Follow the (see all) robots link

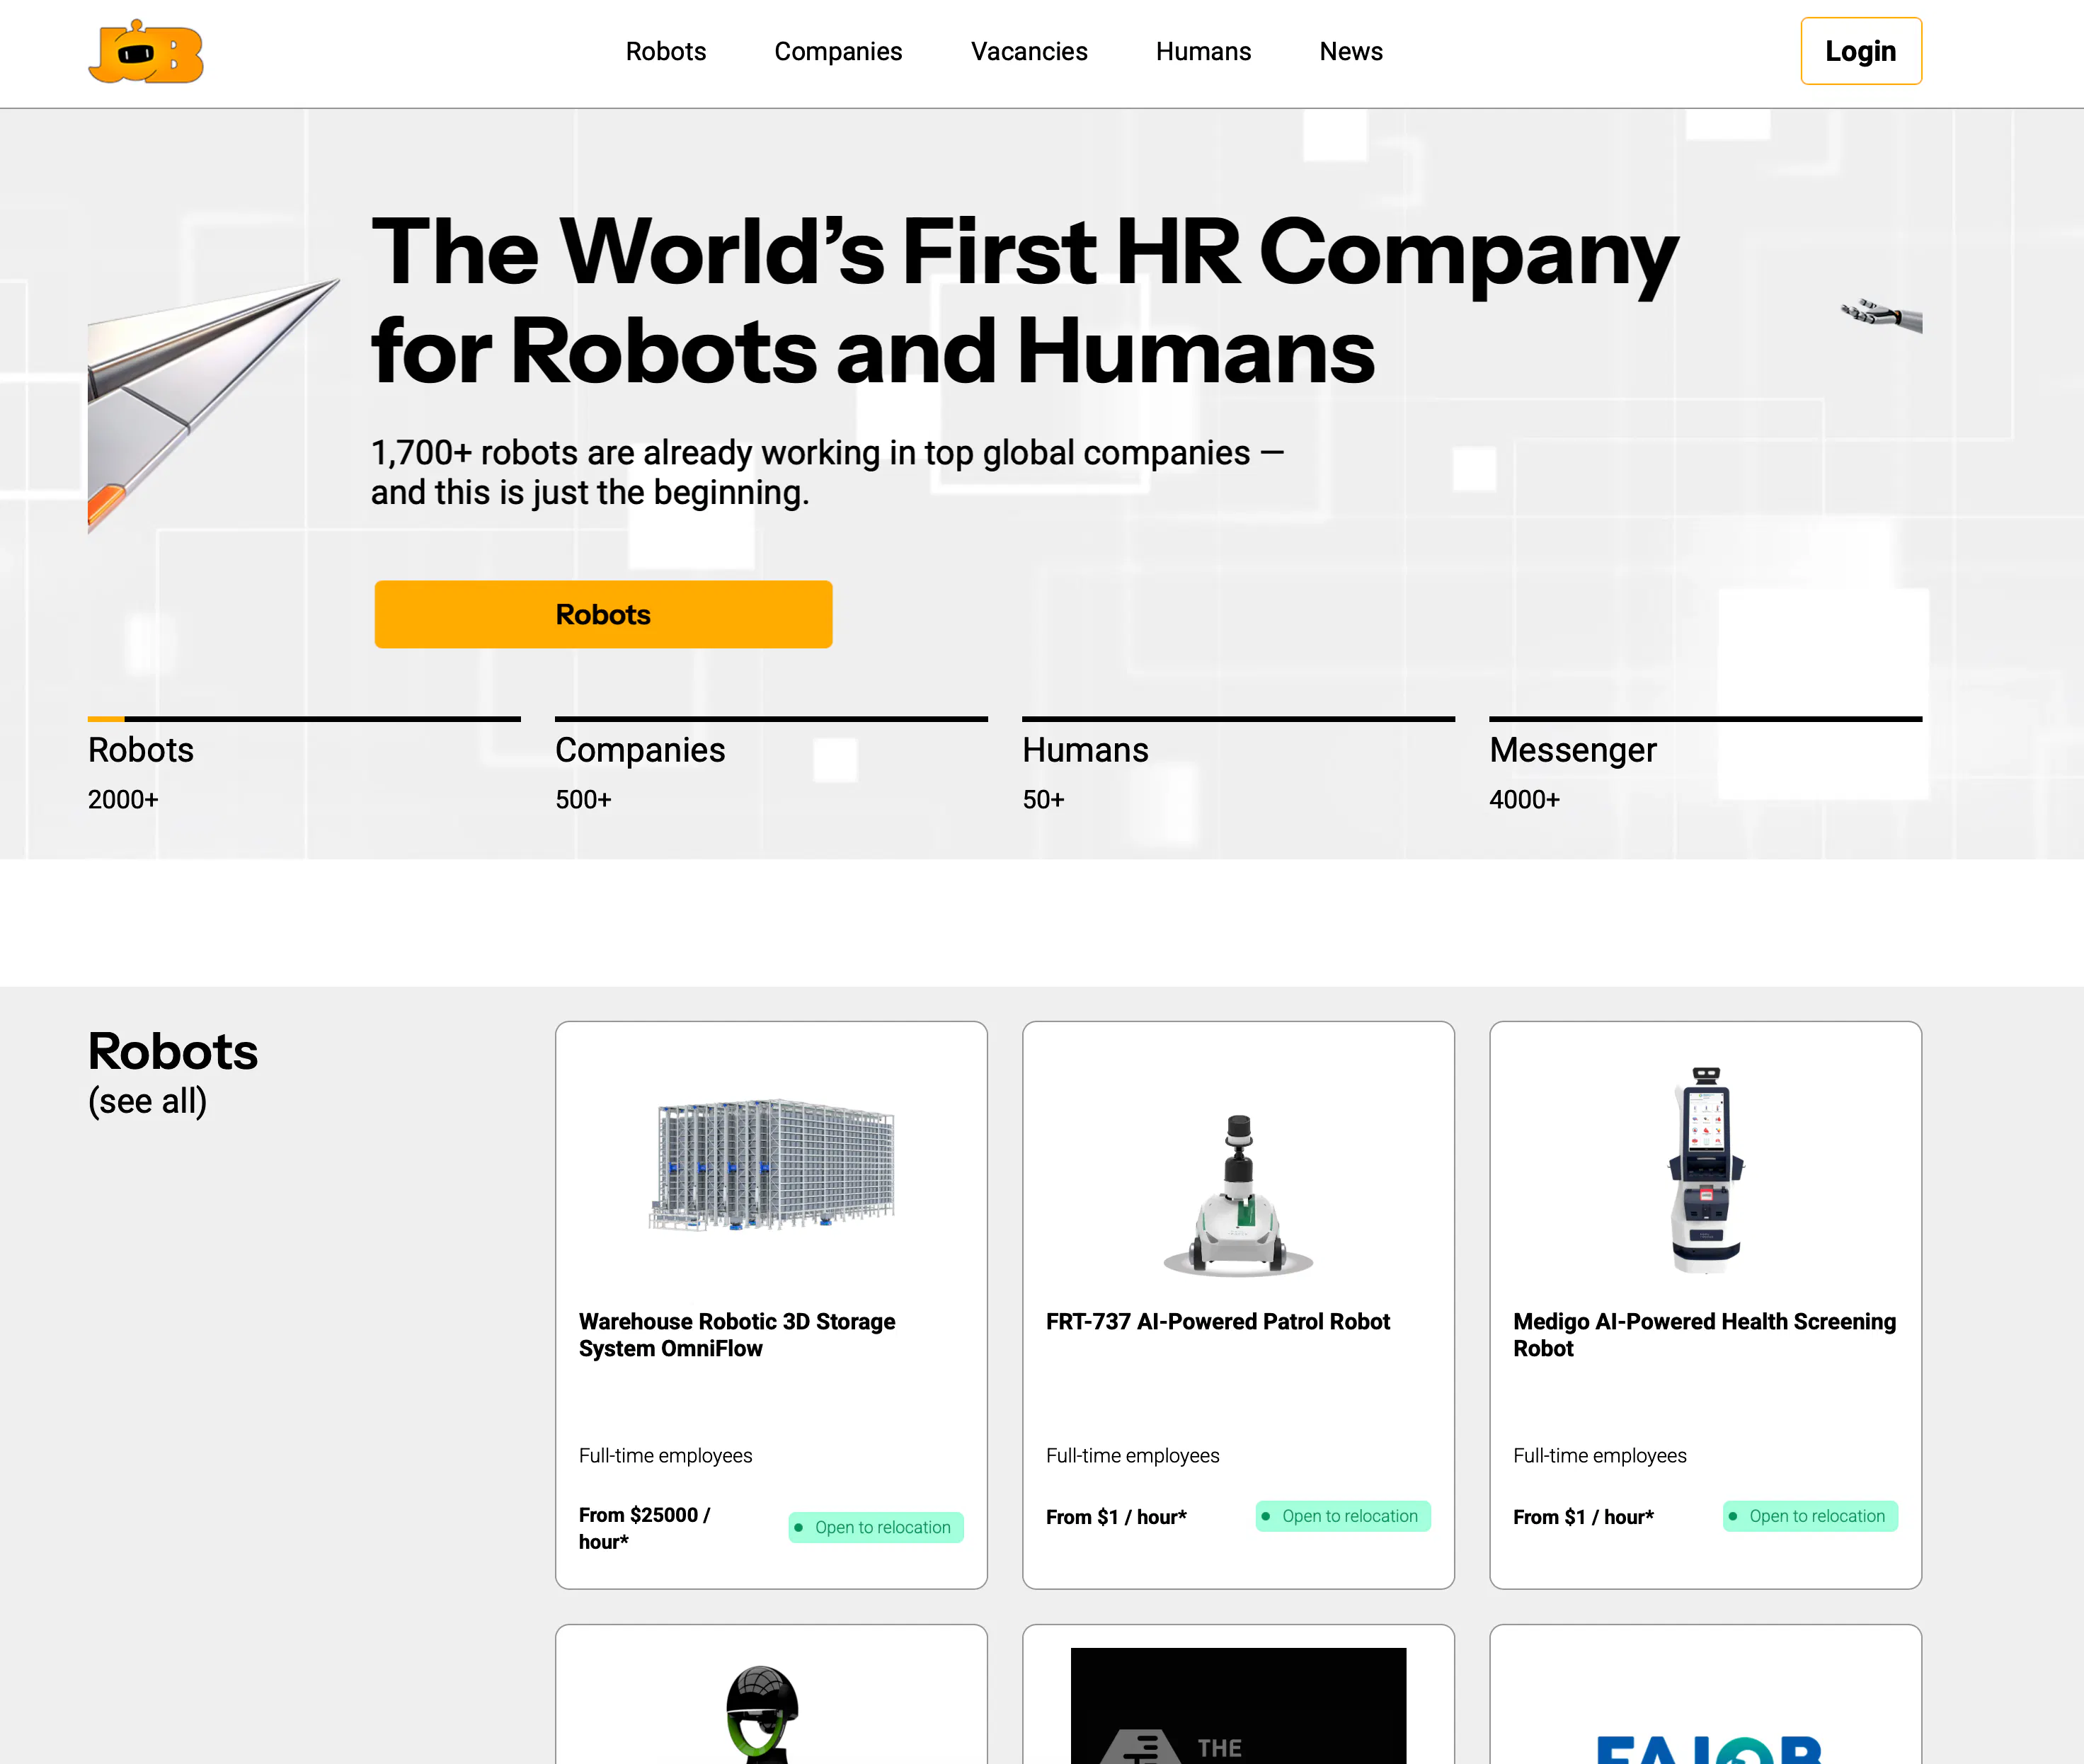click(148, 1101)
